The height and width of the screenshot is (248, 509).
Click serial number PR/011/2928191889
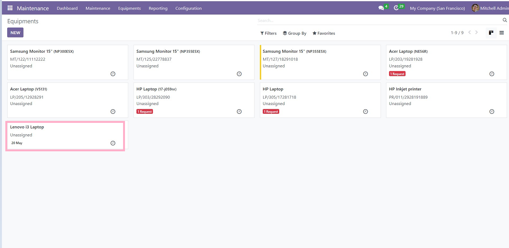tap(408, 97)
